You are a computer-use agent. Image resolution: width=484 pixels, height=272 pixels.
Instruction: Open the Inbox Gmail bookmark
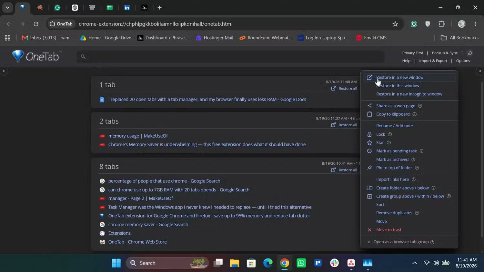pos(48,38)
